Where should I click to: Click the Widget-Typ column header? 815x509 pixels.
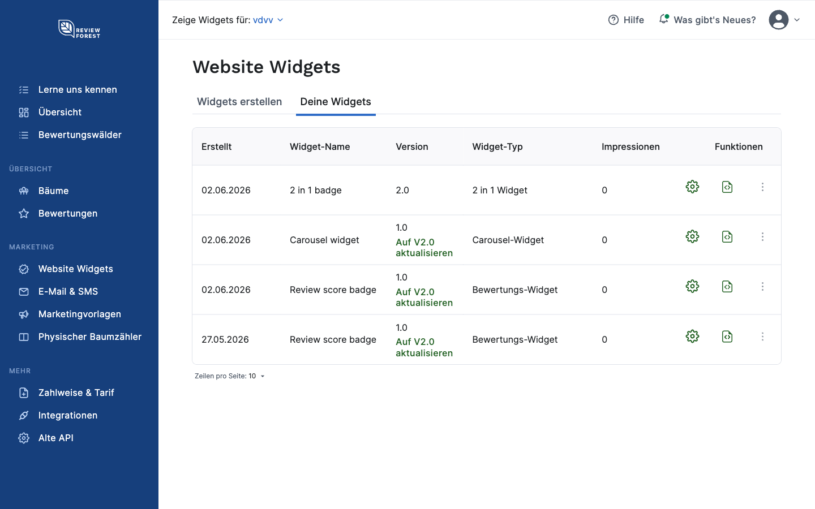497,147
